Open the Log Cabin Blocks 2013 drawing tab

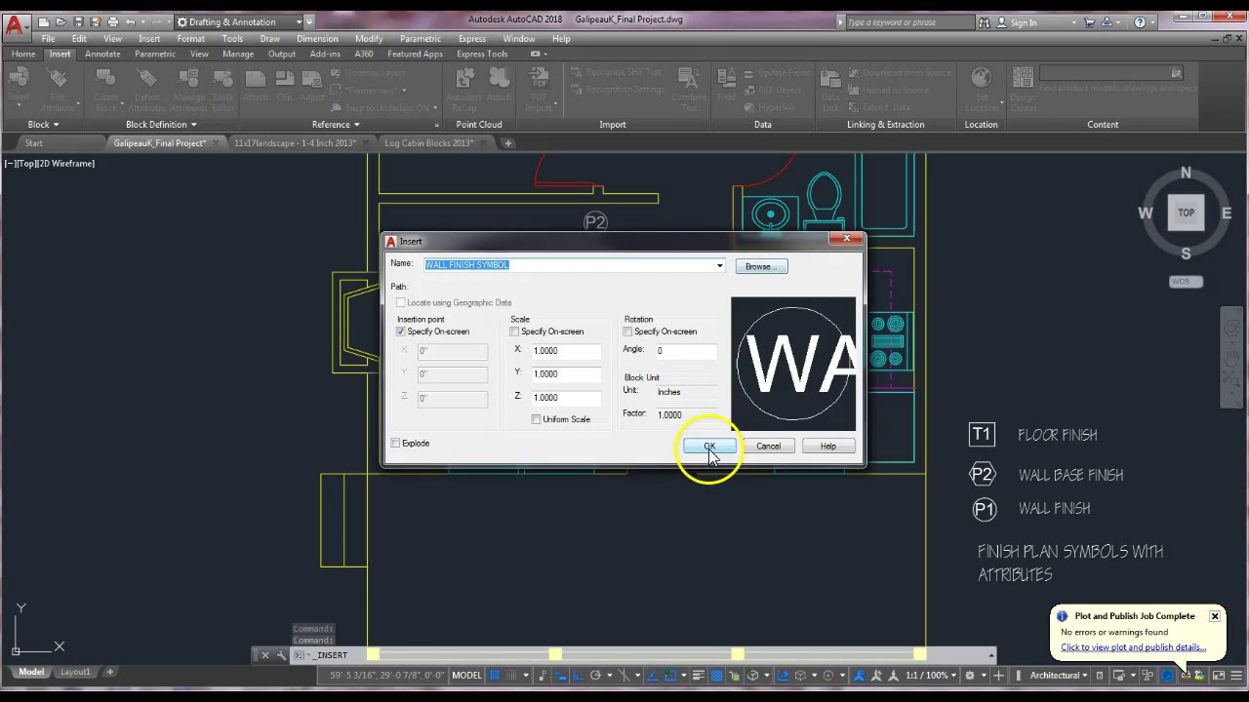pos(428,143)
